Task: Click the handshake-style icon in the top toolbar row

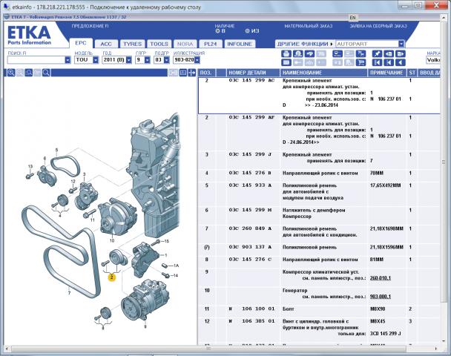Action: point(309,54)
